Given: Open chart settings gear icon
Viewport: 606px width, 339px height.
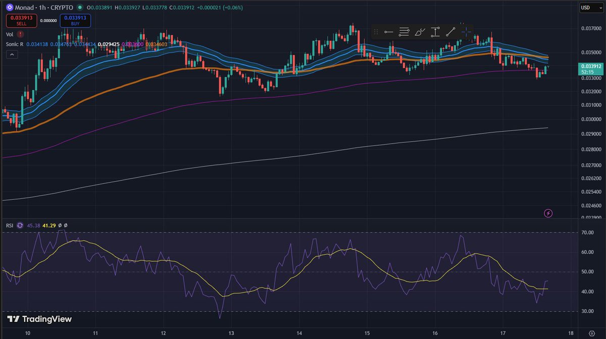Looking at the screenshot, I should click(x=591, y=333).
